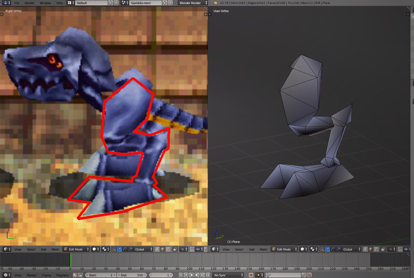Toggle limit selection to visible in left viewport
The image size is (414, 278).
click(175, 249)
